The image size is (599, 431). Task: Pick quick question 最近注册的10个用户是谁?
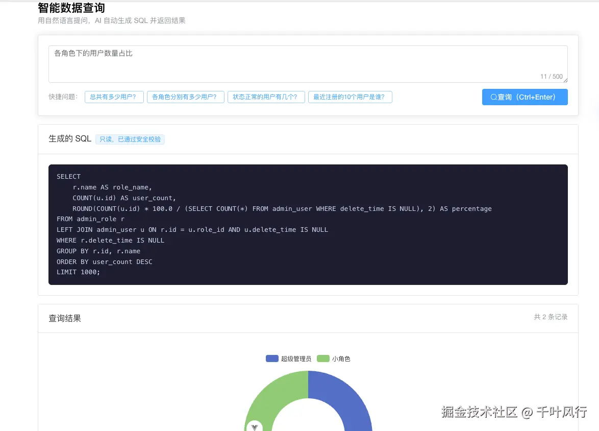point(351,97)
